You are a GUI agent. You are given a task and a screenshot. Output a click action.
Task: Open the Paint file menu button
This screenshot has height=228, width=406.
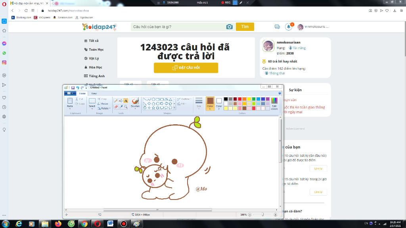(70, 93)
